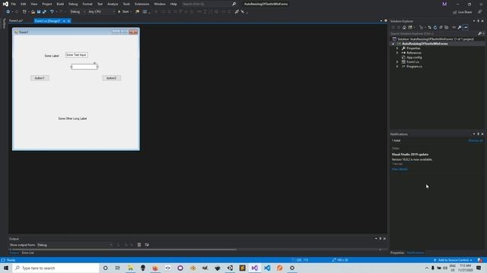Click the Save All toolbar icon
Screen dimensions: 487x273
(x=44, y=12)
